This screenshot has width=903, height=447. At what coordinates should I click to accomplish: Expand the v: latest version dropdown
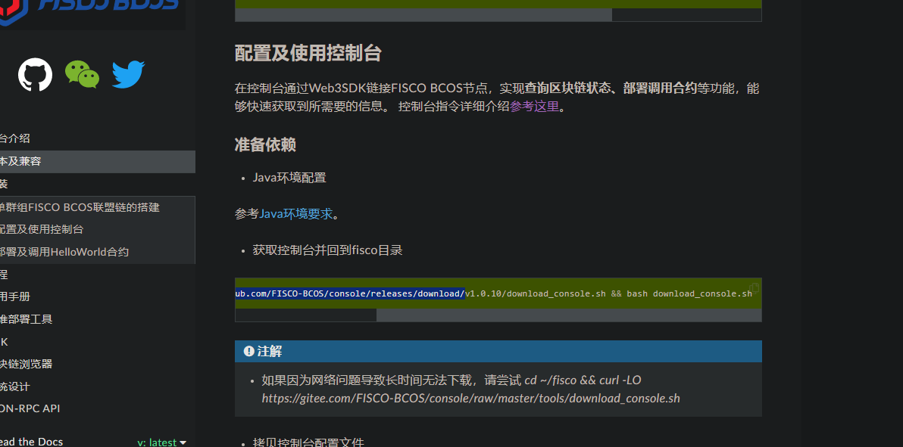point(162,442)
